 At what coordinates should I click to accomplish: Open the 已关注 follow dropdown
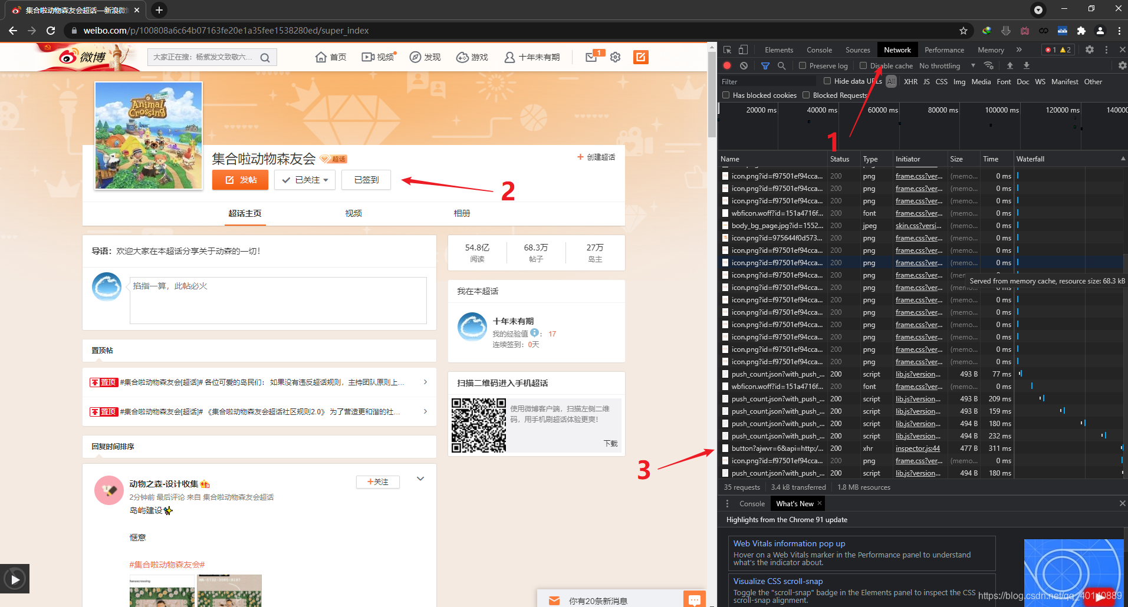[x=305, y=180]
